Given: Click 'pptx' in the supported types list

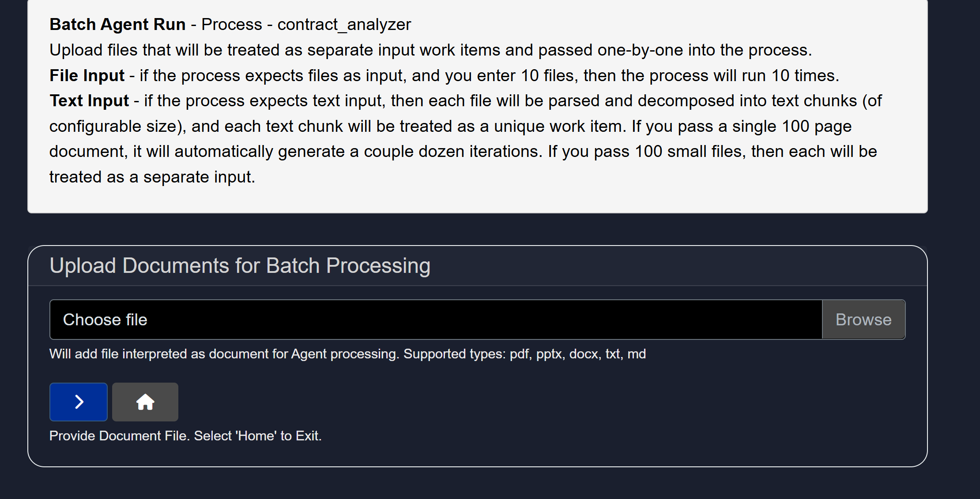Looking at the screenshot, I should tap(550, 354).
